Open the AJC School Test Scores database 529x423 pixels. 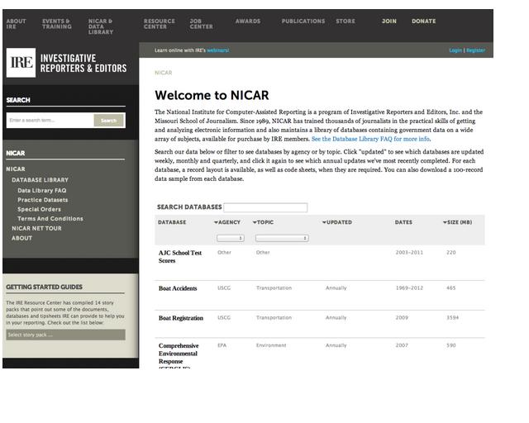pos(180,257)
